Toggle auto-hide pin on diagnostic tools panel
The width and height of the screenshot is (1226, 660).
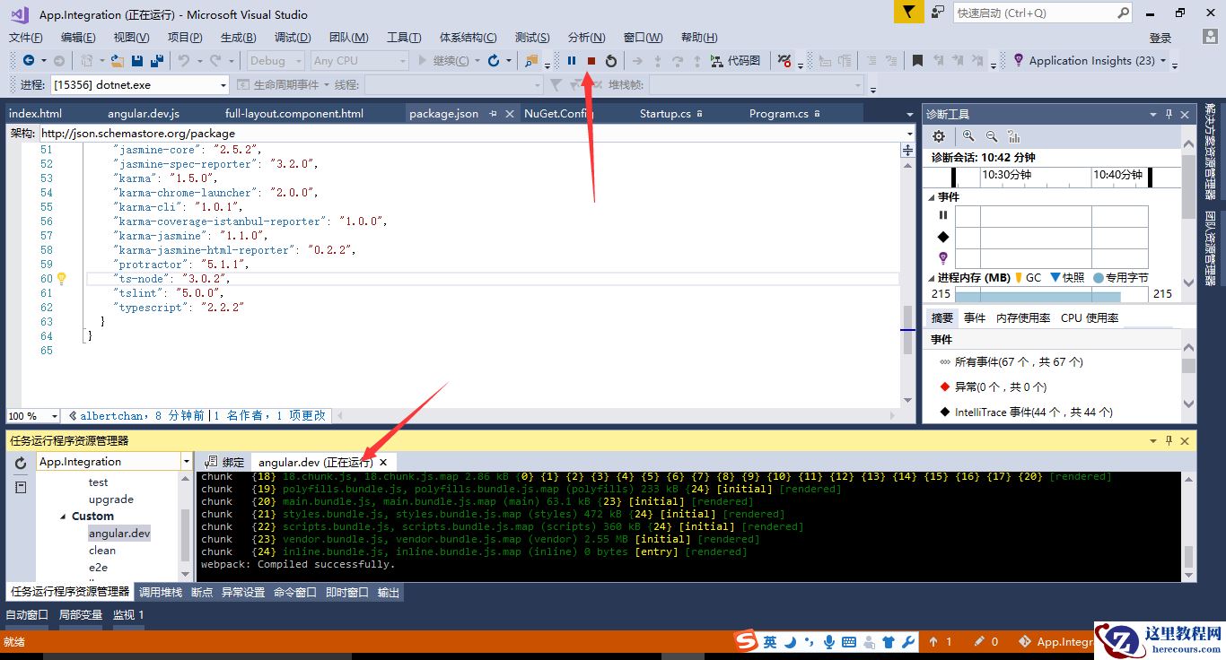click(x=1169, y=114)
